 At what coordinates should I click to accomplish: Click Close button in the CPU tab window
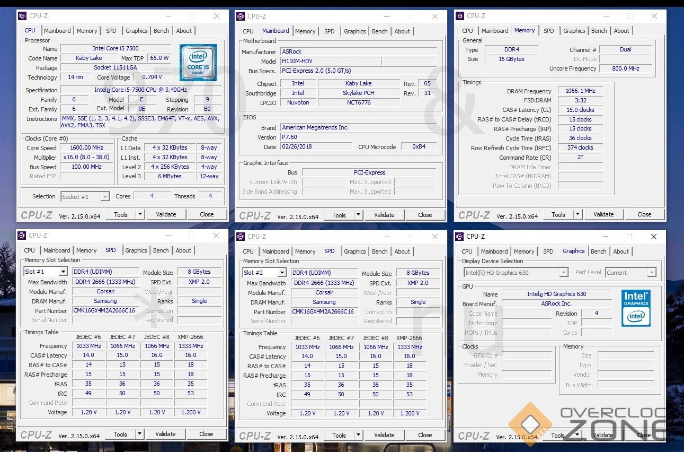point(207,214)
